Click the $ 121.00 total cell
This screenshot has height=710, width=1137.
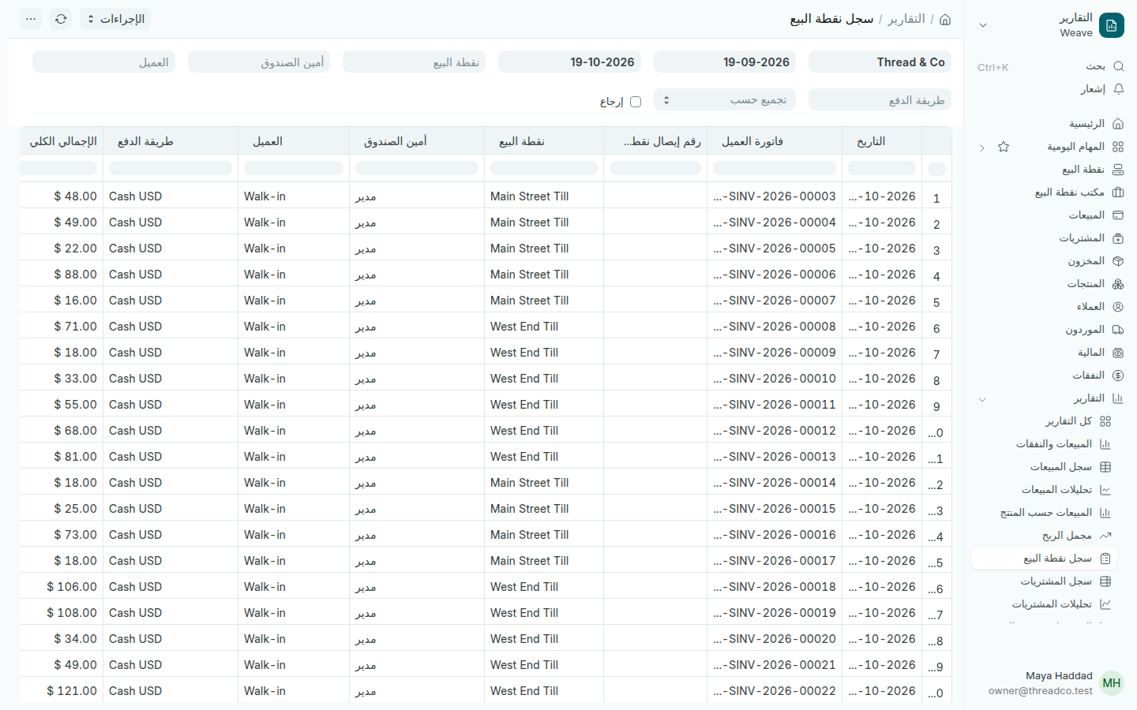[x=62, y=691]
